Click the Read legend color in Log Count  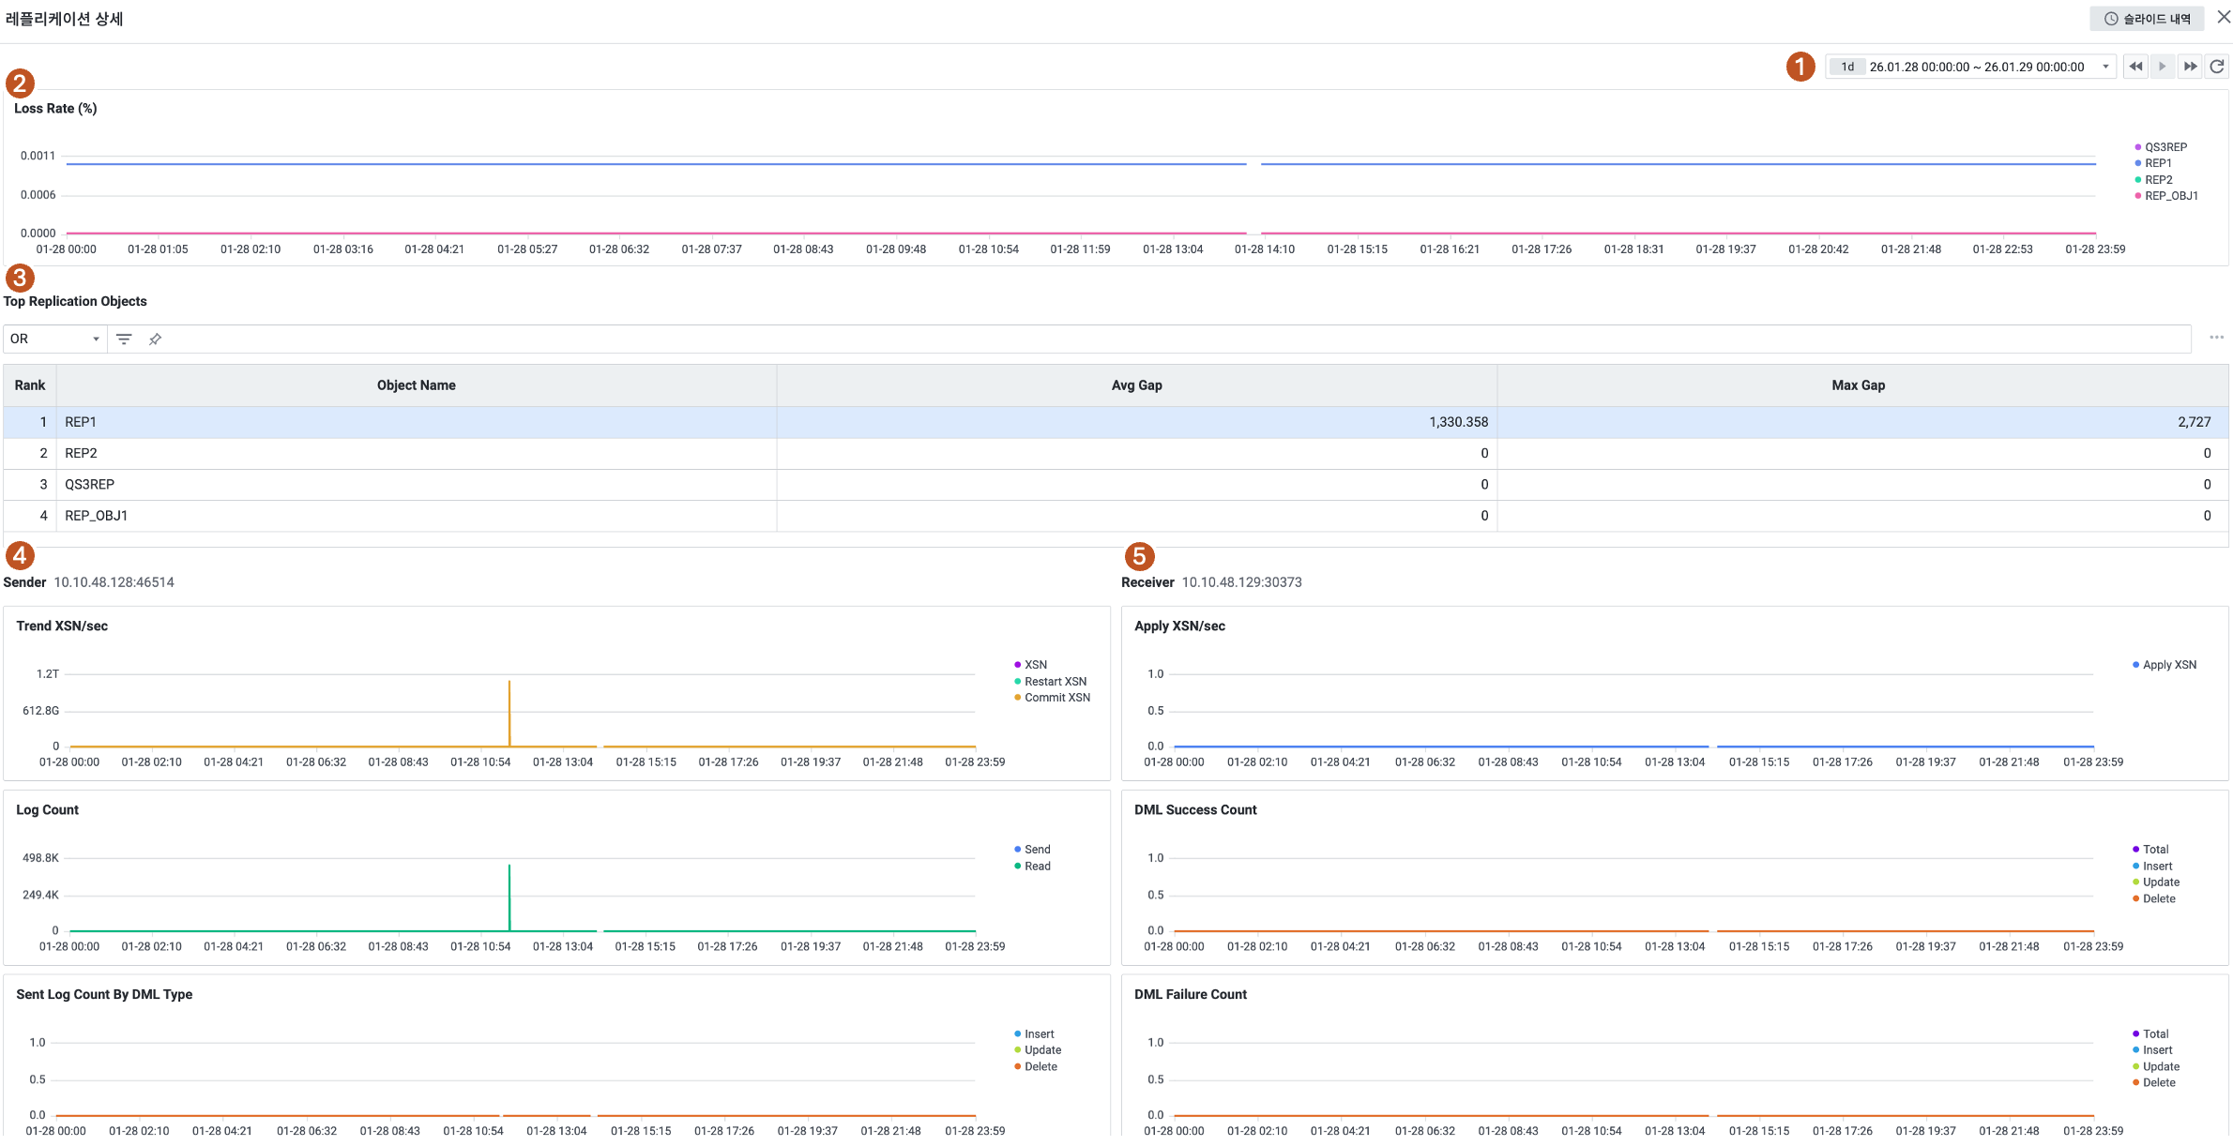(x=1017, y=867)
